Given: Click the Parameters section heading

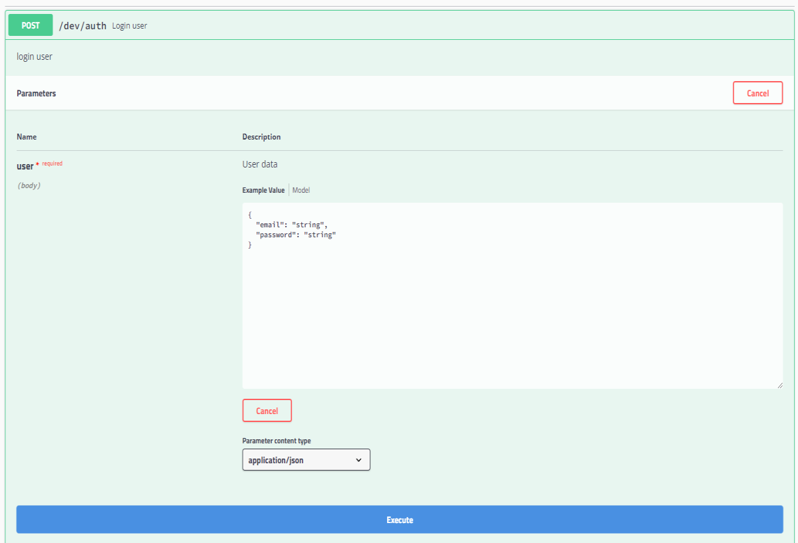Looking at the screenshot, I should coord(37,94).
